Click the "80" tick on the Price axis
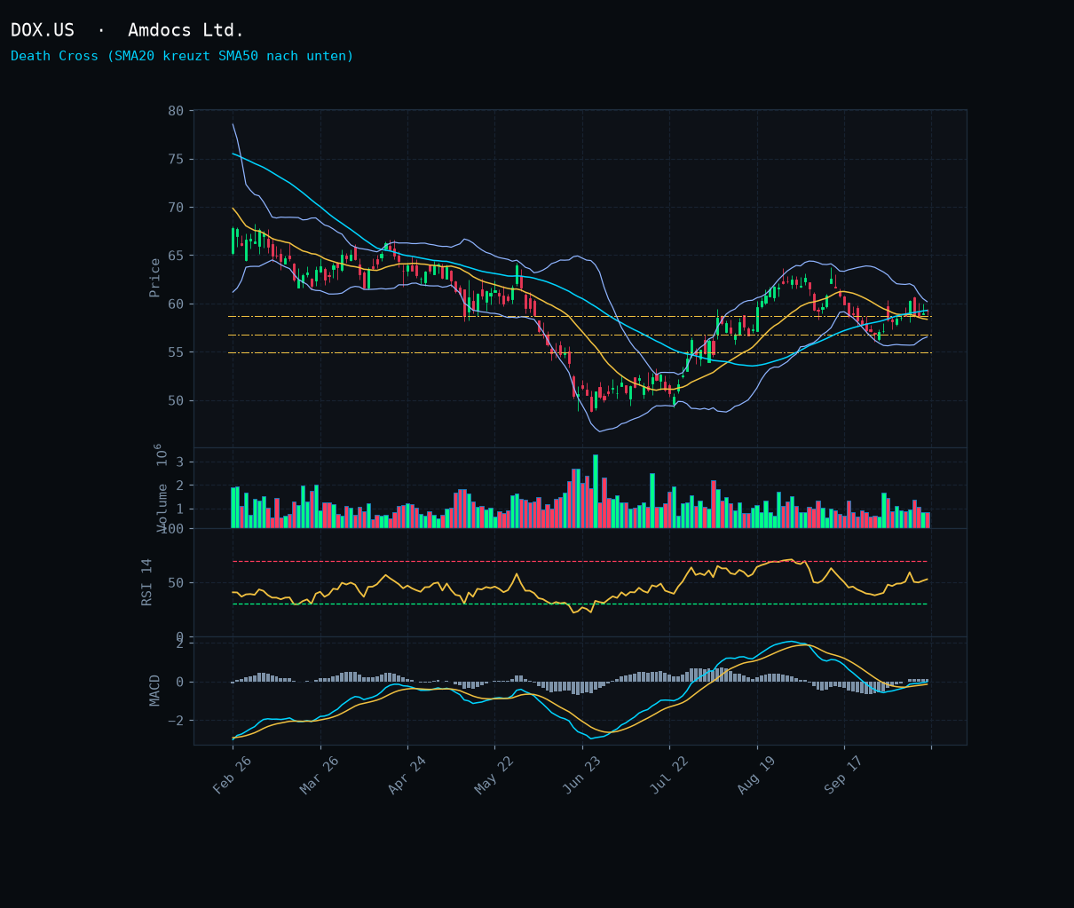1074x908 pixels. (176, 111)
